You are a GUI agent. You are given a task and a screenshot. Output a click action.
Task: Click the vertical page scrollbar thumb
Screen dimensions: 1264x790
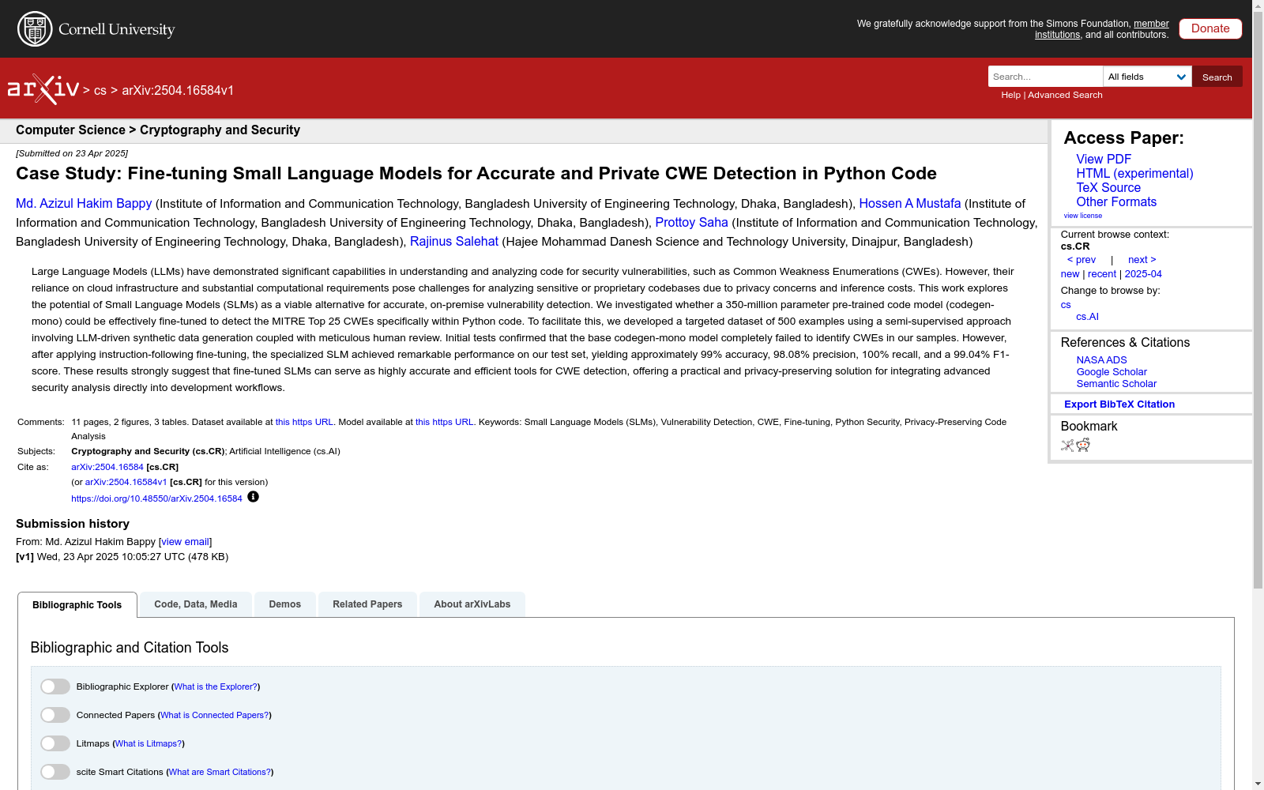(x=1258, y=300)
